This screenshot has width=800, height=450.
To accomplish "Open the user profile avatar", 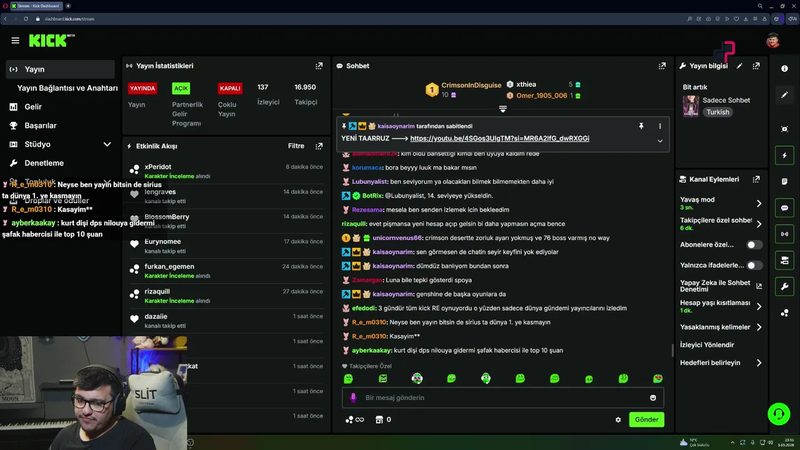I will tap(773, 41).
